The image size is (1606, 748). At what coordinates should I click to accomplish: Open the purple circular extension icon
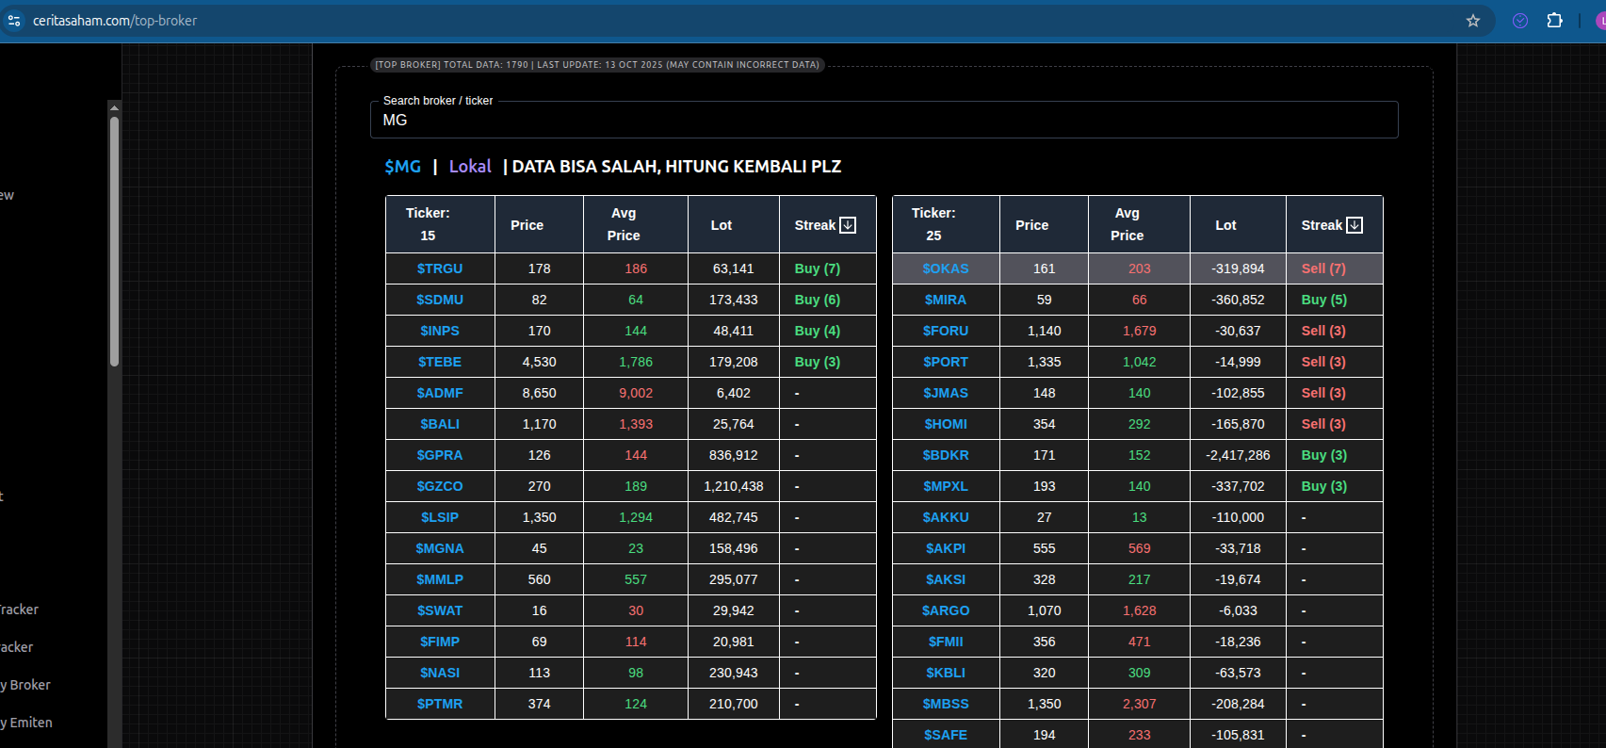click(1520, 21)
